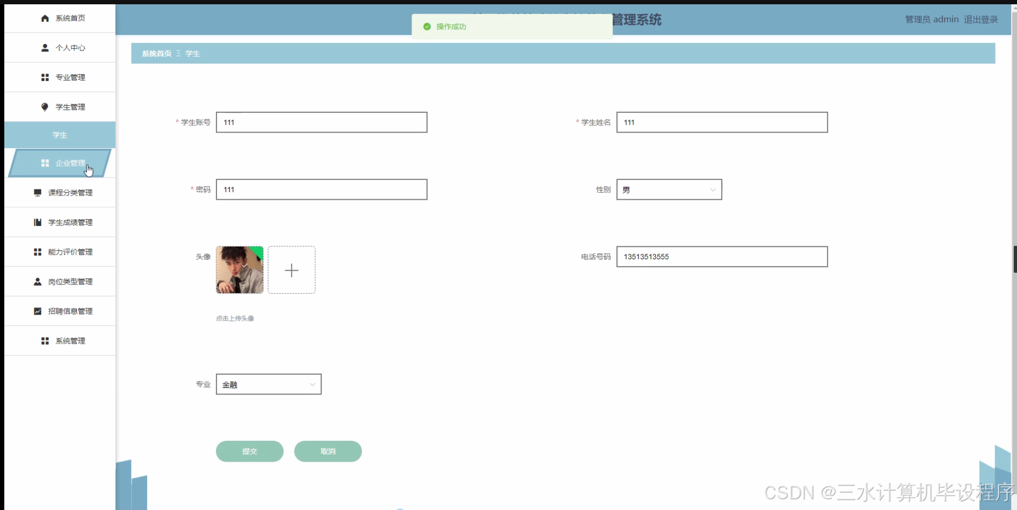Viewport: 1017px width, 510px height.
Task: Click the avatar thumbnail photo
Action: click(x=239, y=270)
